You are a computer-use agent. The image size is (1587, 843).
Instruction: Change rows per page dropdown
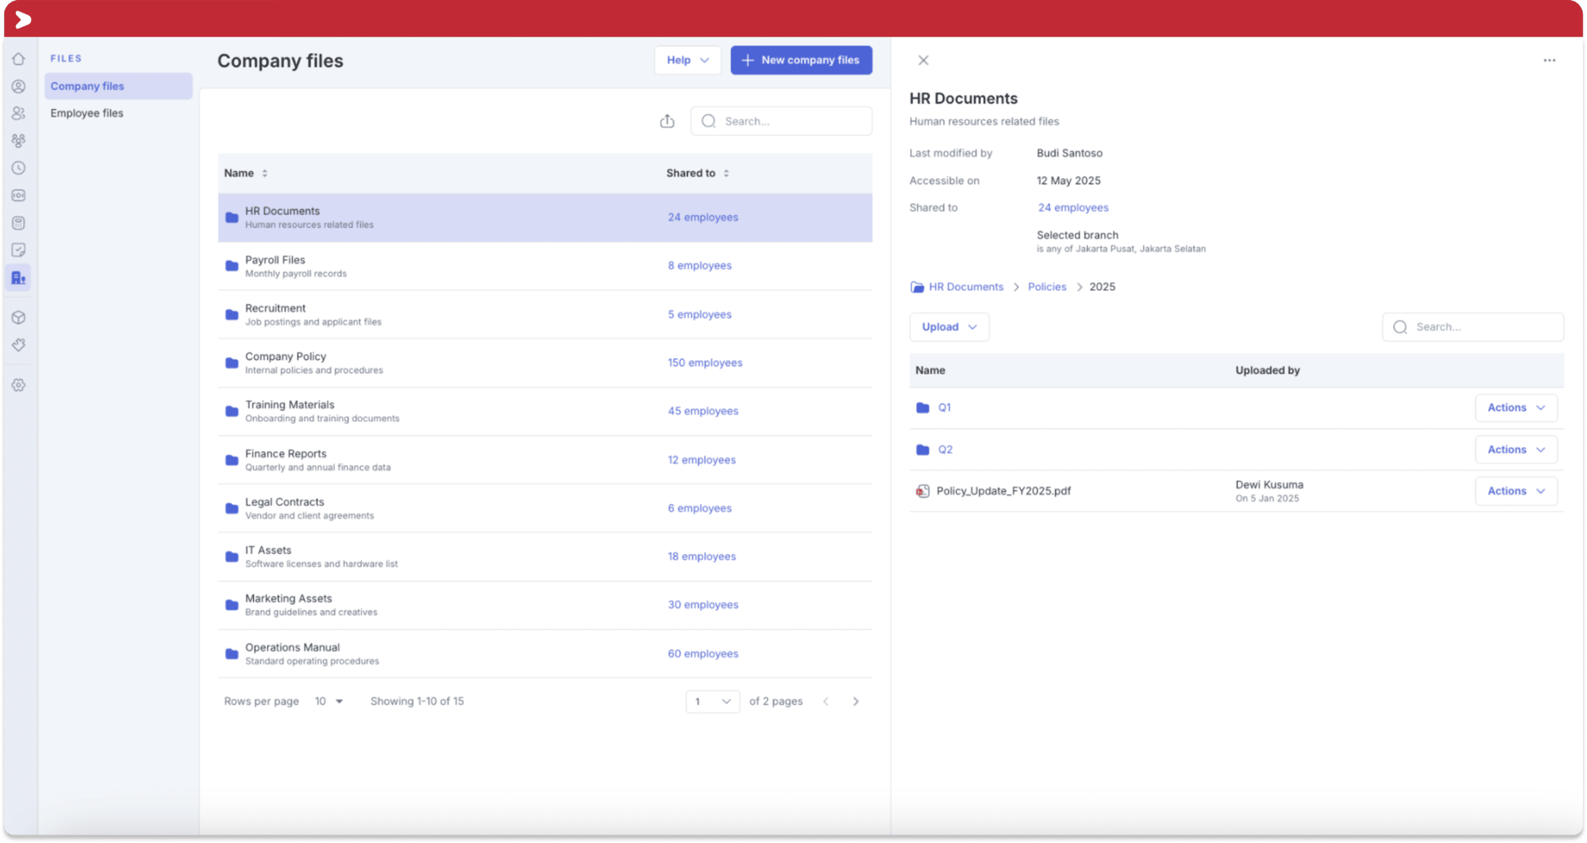click(329, 701)
